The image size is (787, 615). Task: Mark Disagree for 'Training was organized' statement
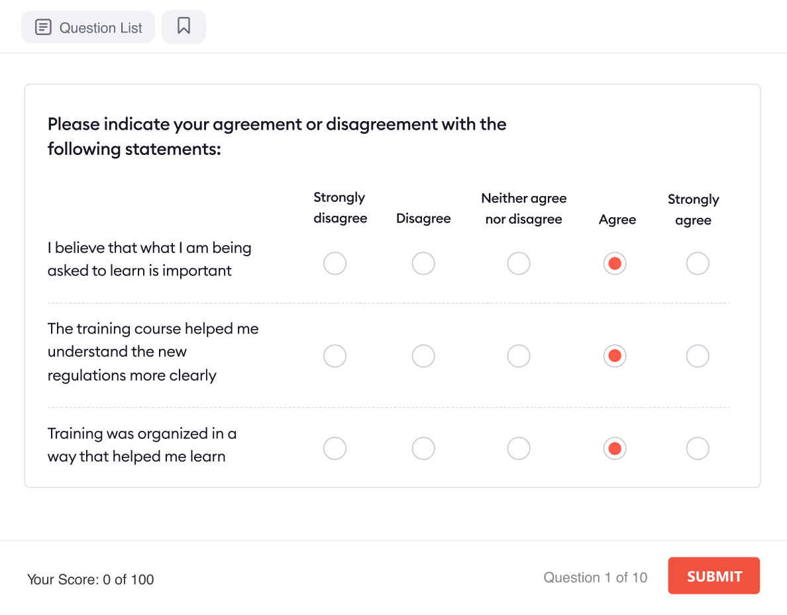click(x=423, y=449)
